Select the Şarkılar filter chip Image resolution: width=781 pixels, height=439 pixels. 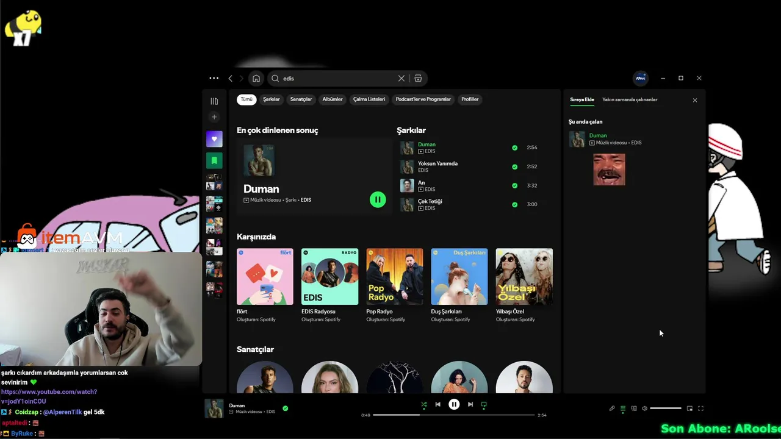coord(272,99)
